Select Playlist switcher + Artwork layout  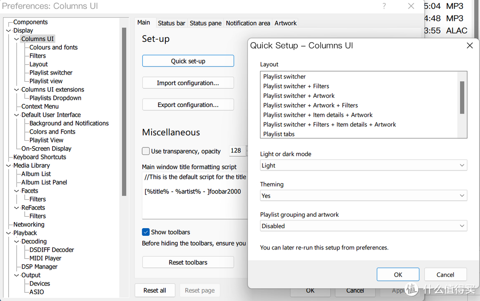(359, 96)
